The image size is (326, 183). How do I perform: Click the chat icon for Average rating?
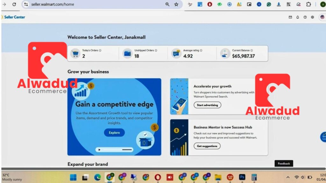176,53
